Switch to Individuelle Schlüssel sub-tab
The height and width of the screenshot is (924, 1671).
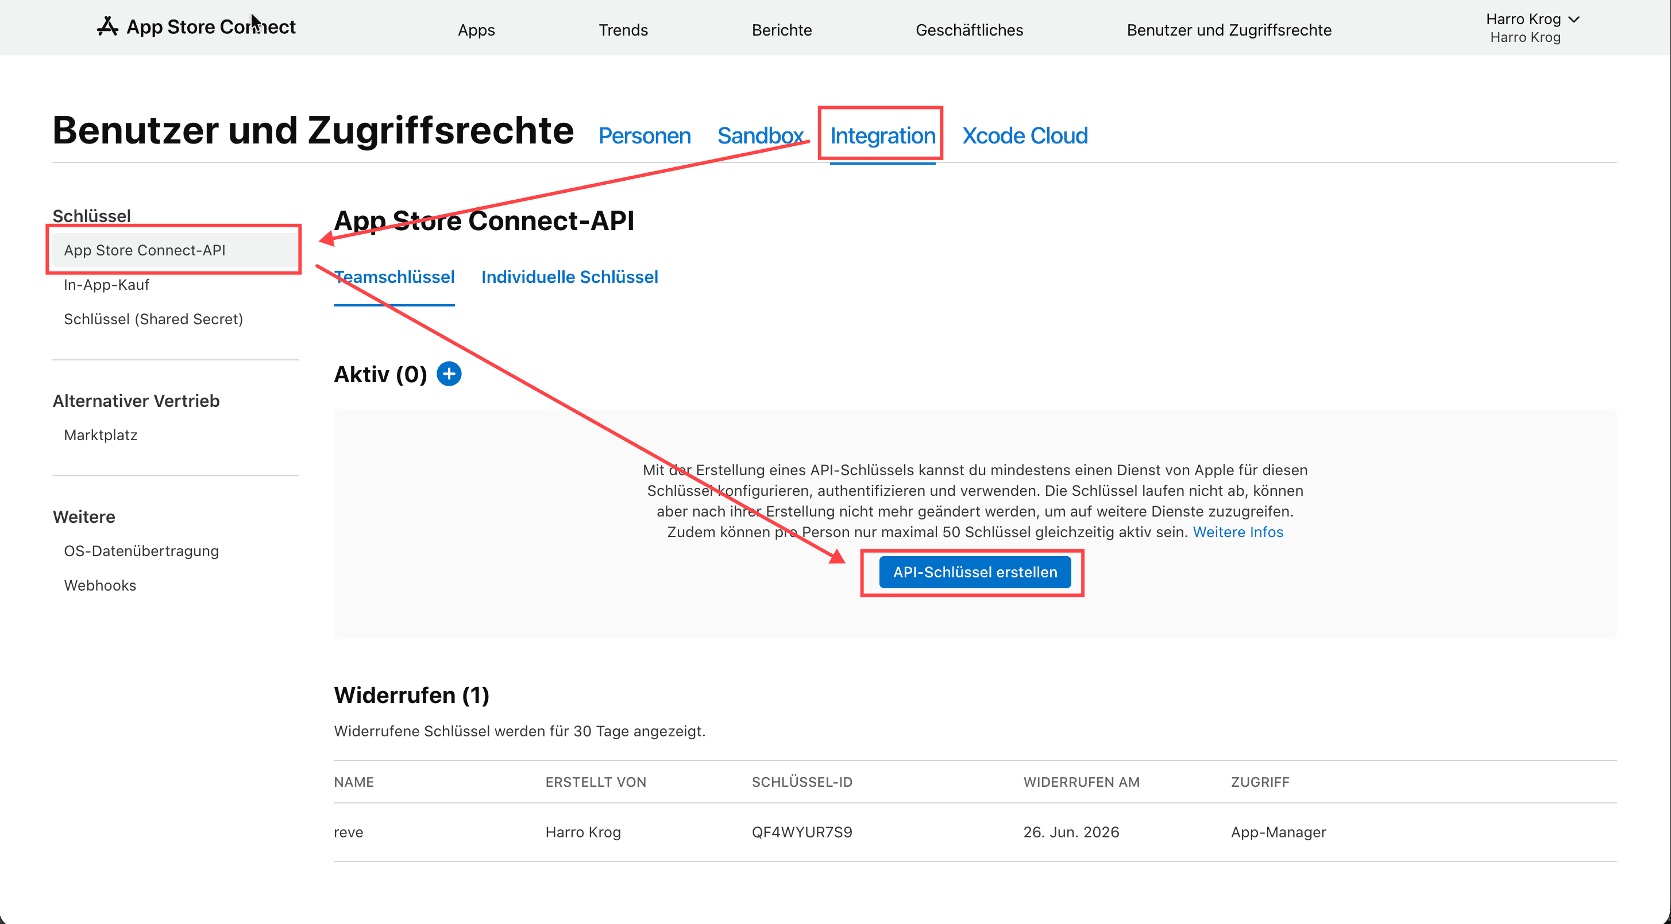(569, 277)
